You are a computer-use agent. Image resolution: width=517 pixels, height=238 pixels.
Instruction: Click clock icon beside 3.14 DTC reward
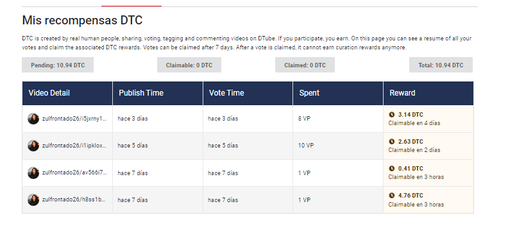click(x=391, y=114)
